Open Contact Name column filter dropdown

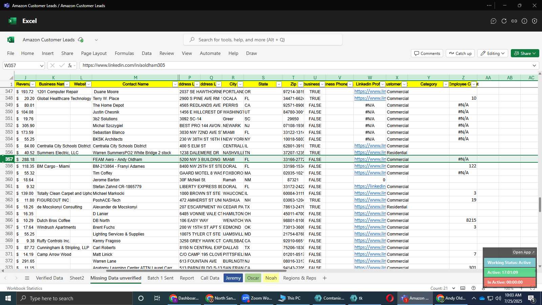pos(175,84)
